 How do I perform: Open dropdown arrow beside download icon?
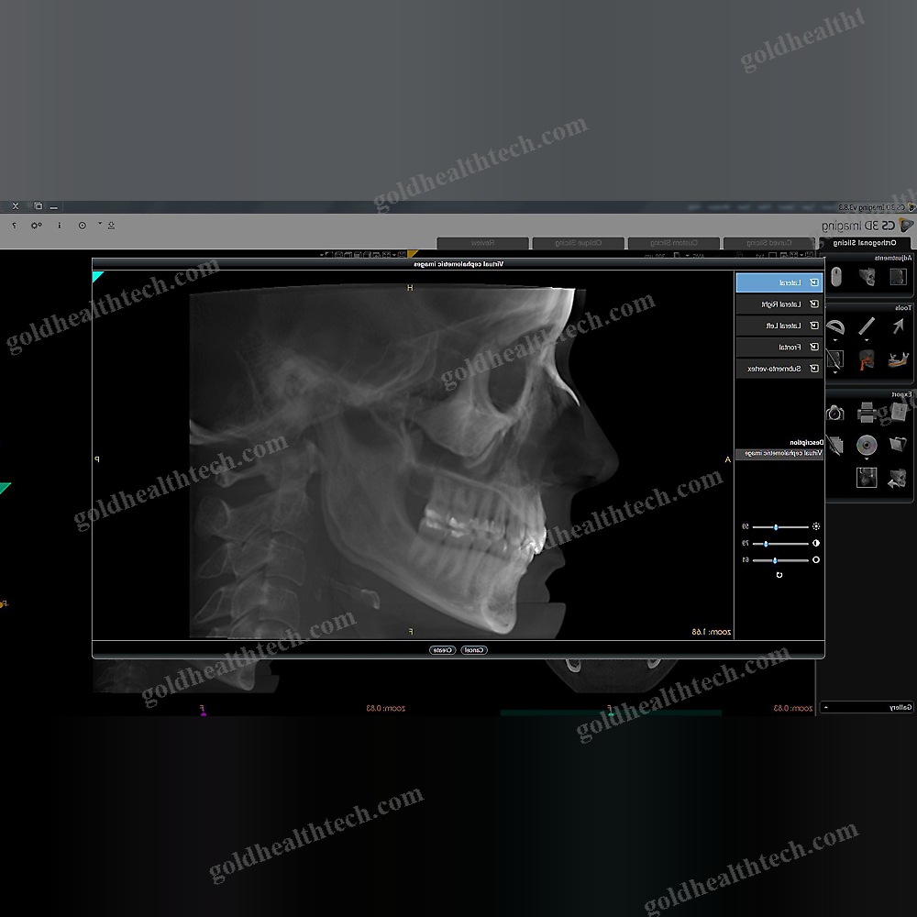tap(100, 223)
